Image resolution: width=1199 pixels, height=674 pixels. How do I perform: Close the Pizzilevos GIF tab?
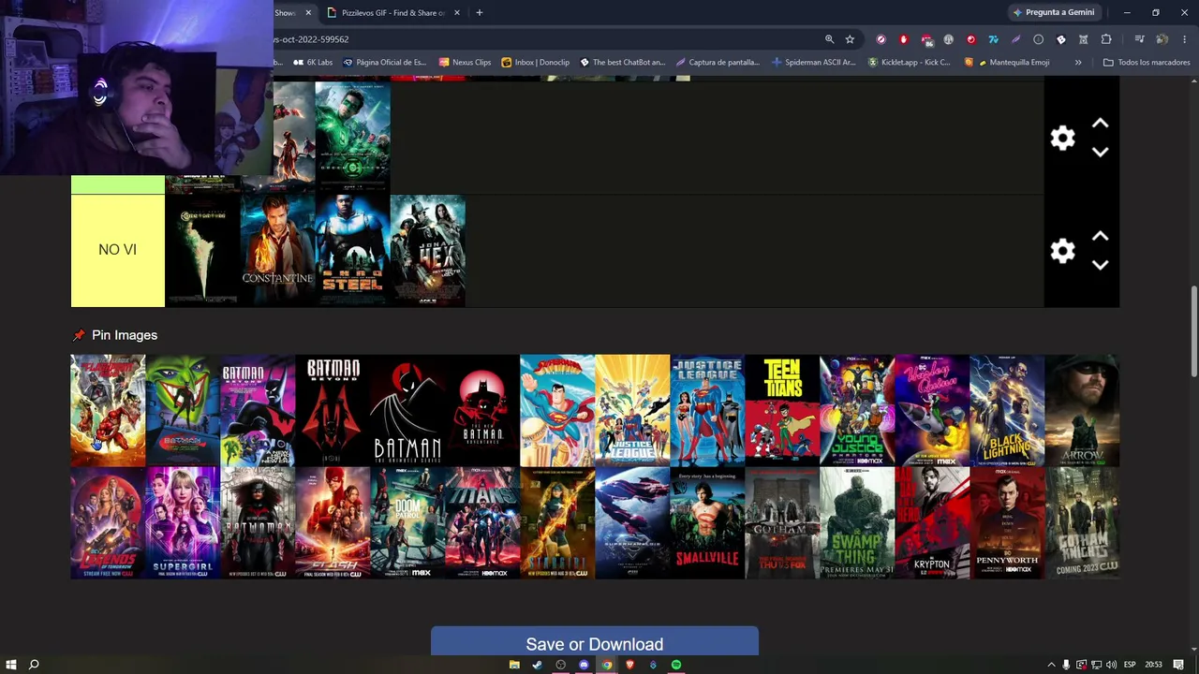pyautogui.click(x=457, y=12)
